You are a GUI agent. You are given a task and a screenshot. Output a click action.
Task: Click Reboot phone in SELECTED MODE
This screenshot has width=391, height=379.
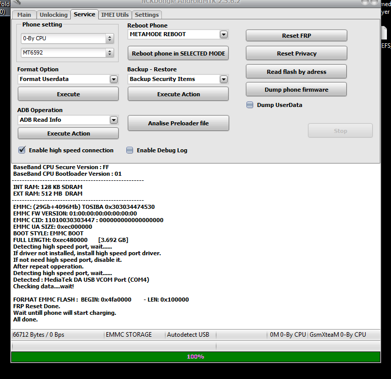pyautogui.click(x=178, y=53)
